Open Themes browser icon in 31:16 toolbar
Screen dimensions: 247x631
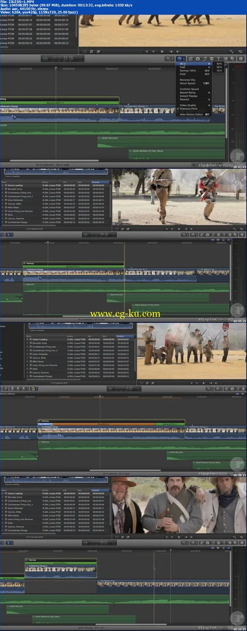point(232,59)
